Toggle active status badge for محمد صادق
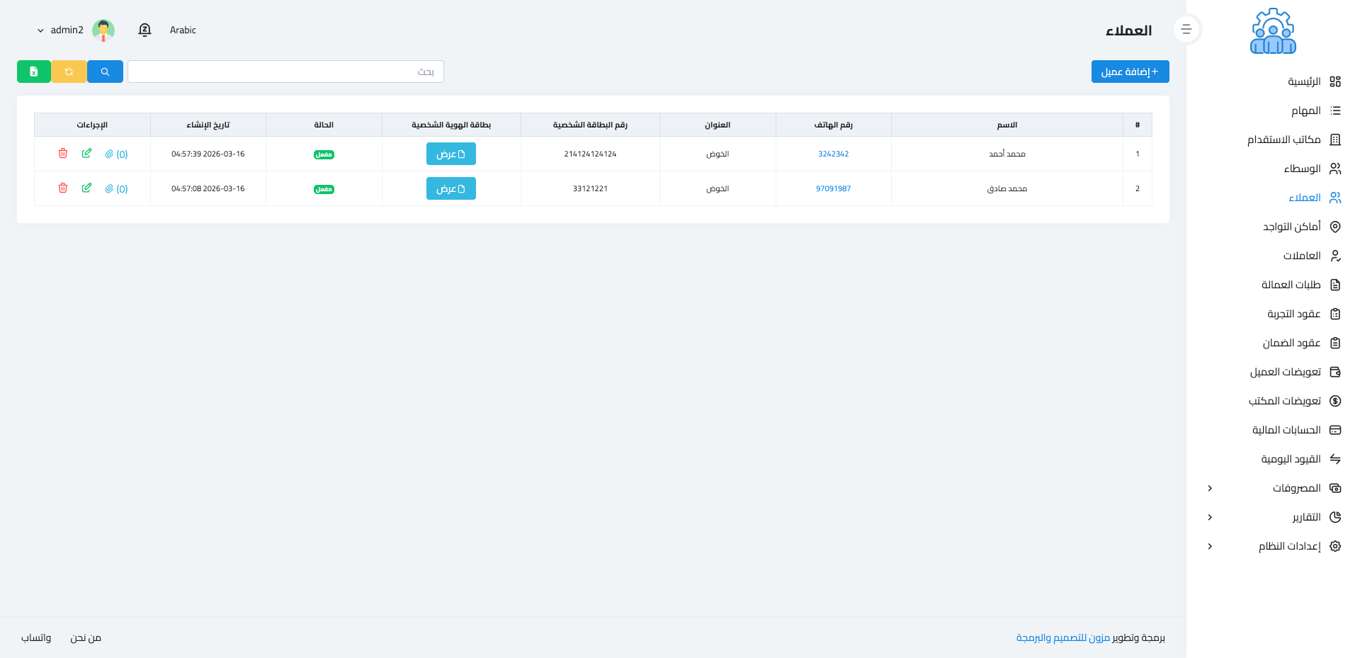1360x658 pixels. click(x=324, y=189)
